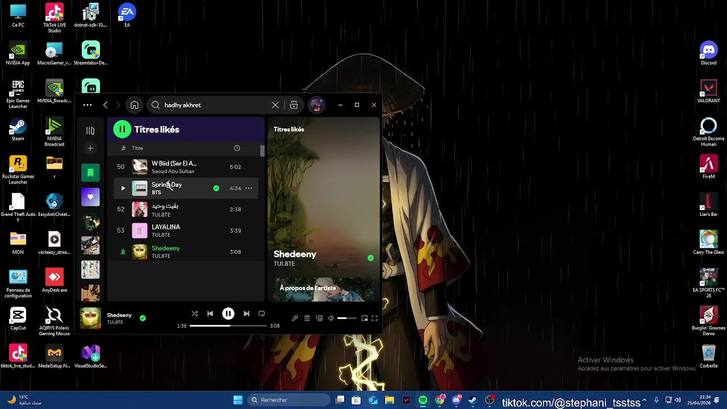Open the play queue
This screenshot has width=727, height=409.
(x=307, y=318)
